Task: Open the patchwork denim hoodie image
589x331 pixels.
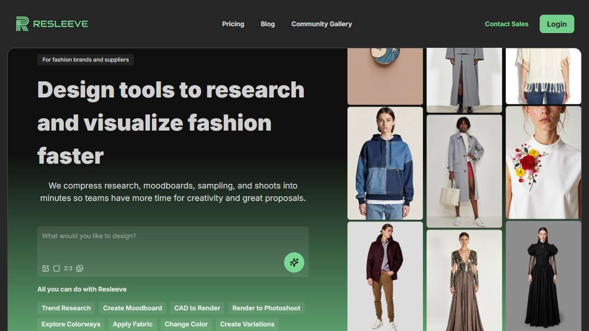Action: [x=385, y=163]
